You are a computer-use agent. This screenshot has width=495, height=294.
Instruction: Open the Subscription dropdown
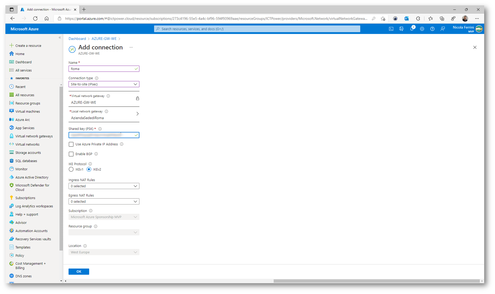pyautogui.click(x=104, y=217)
